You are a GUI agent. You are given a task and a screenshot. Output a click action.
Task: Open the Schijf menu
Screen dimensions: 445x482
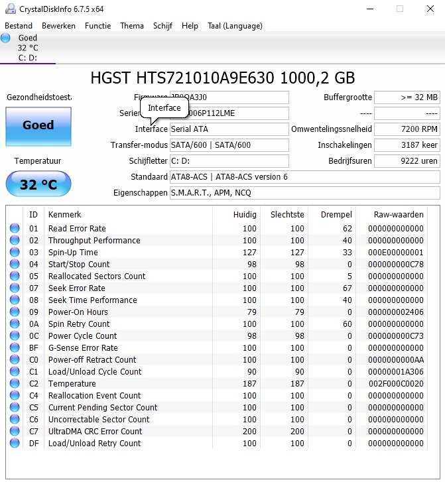click(162, 26)
